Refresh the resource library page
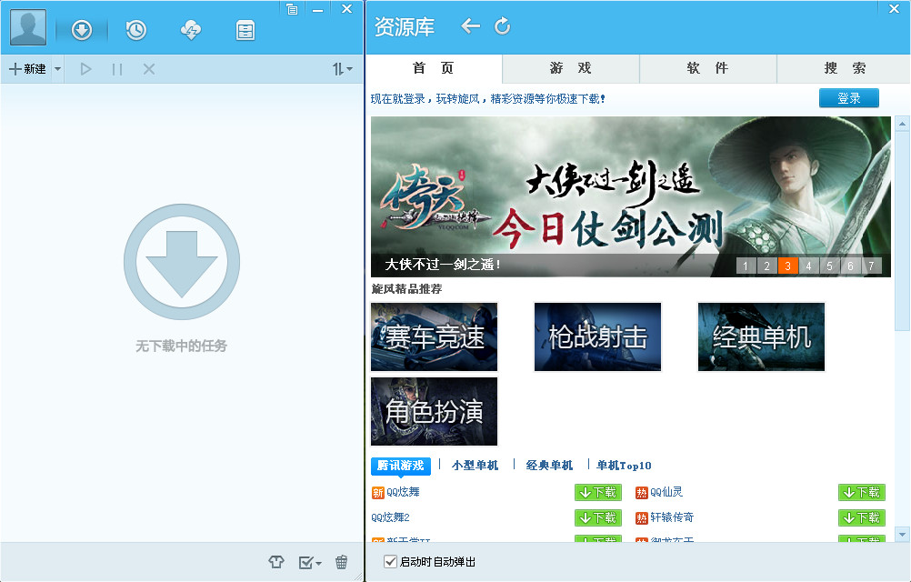The image size is (911, 582). tap(502, 26)
